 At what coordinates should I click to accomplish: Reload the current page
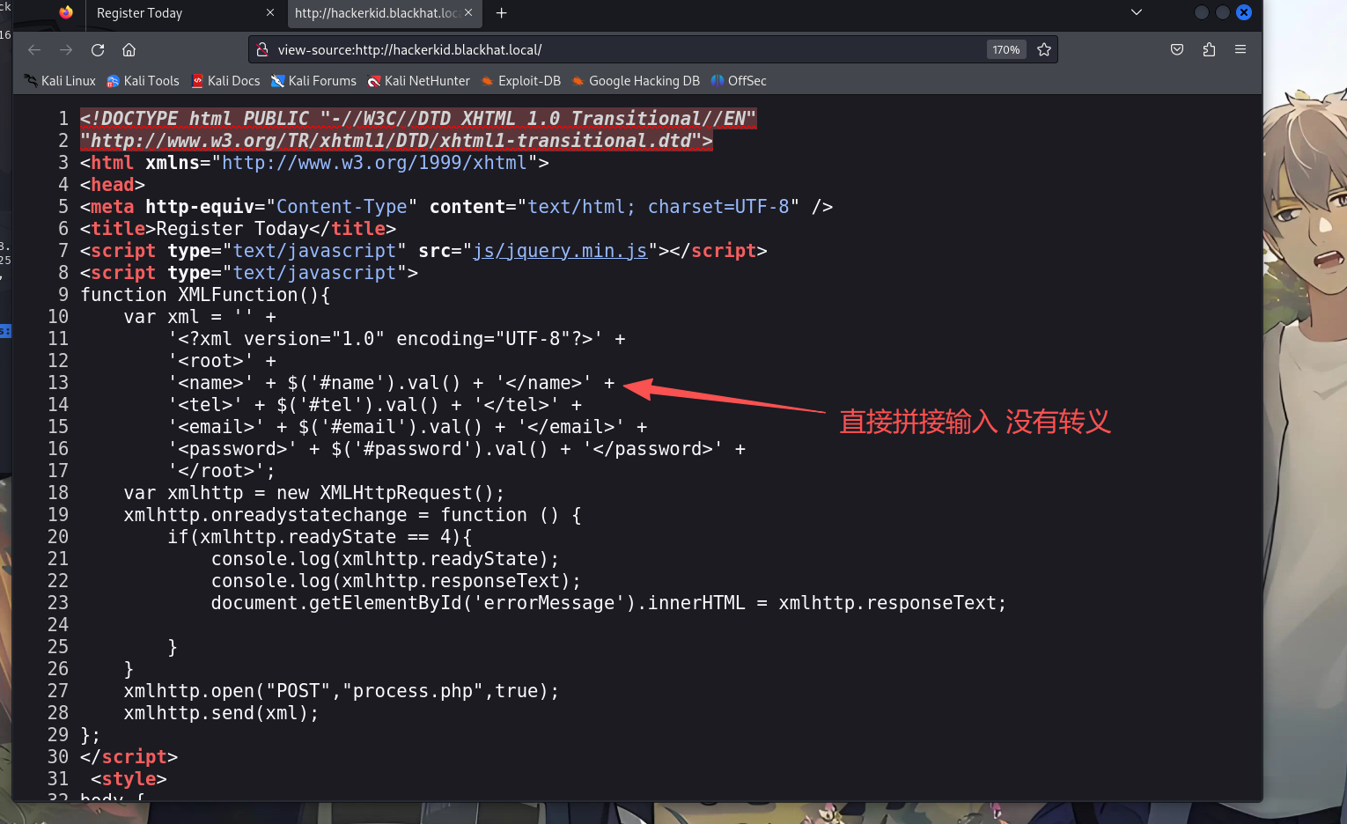[x=98, y=50]
